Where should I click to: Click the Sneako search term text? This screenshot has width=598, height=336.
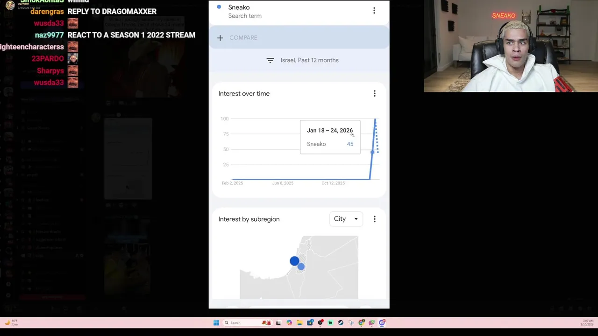[239, 7]
